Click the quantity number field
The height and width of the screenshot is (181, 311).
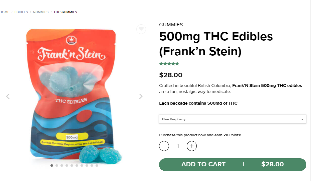pyautogui.click(x=178, y=146)
